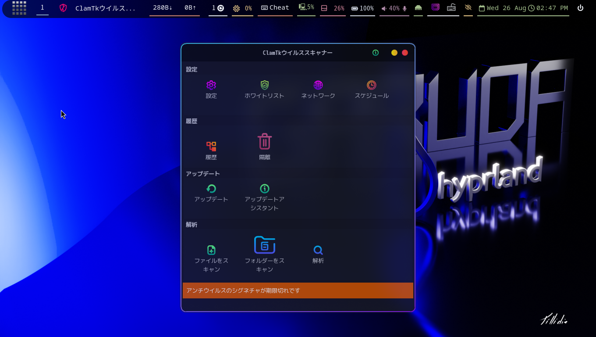Click フォルダーをスキャン (Scan a folder) icon
Image resolution: width=596 pixels, height=337 pixels.
tap(265, 245)
